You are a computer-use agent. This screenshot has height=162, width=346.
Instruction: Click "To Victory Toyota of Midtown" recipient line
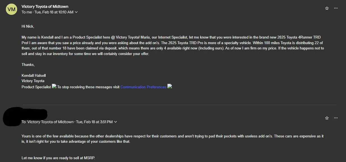[48, 122]
